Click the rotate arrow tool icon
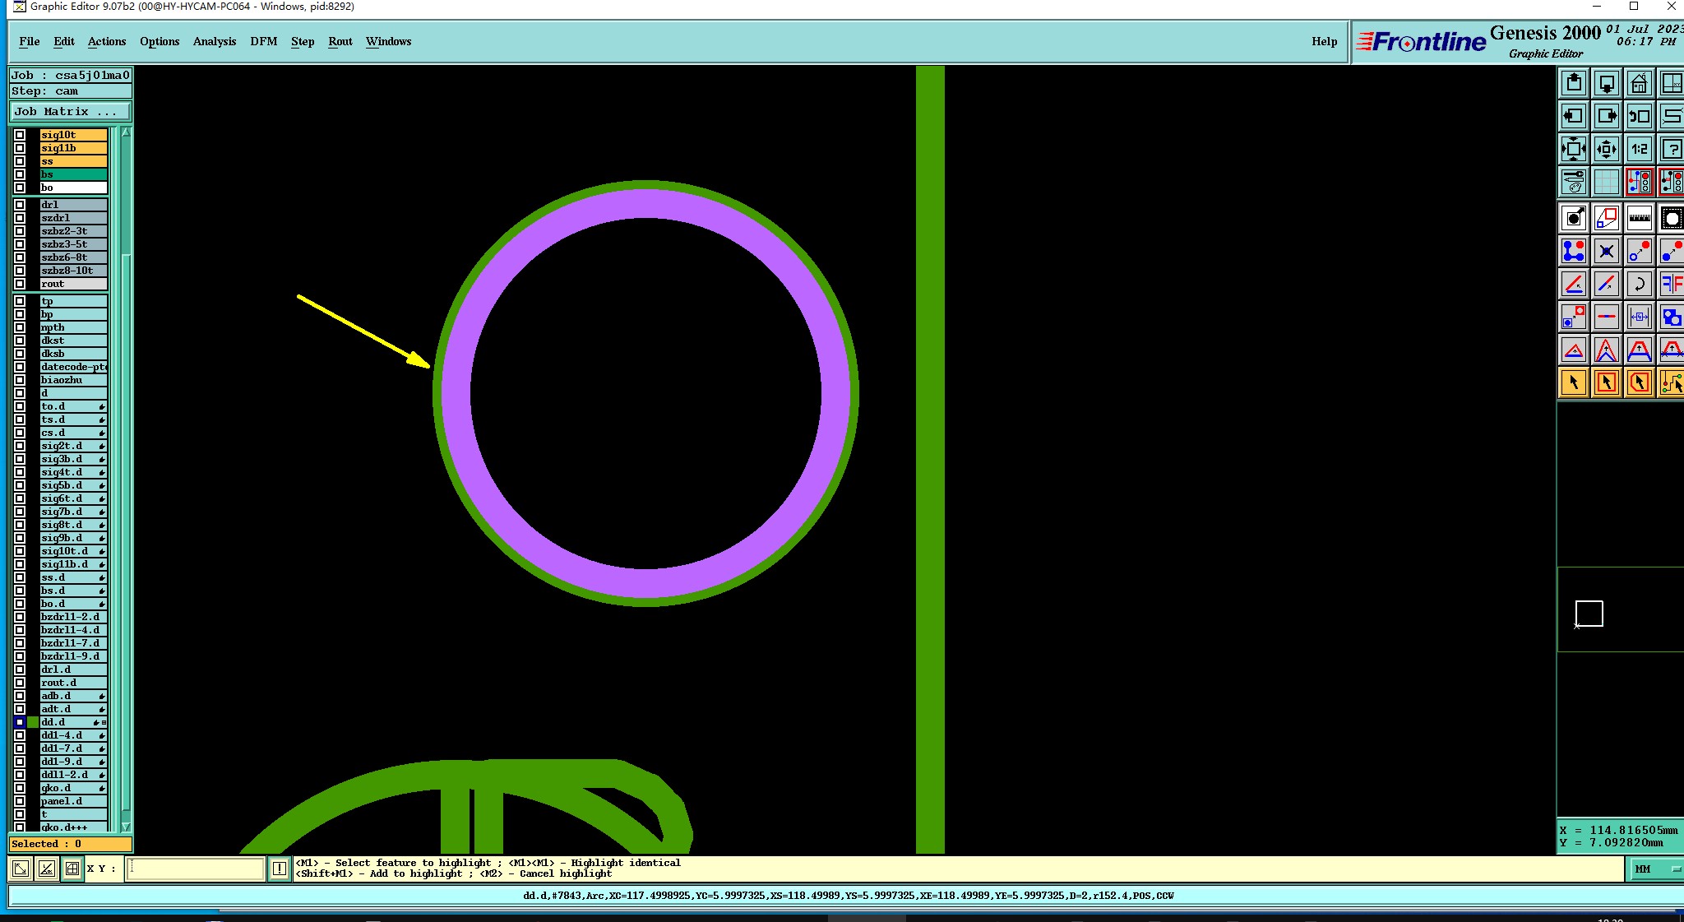Screen dimensions: 1684x922 coord(1639,285)
